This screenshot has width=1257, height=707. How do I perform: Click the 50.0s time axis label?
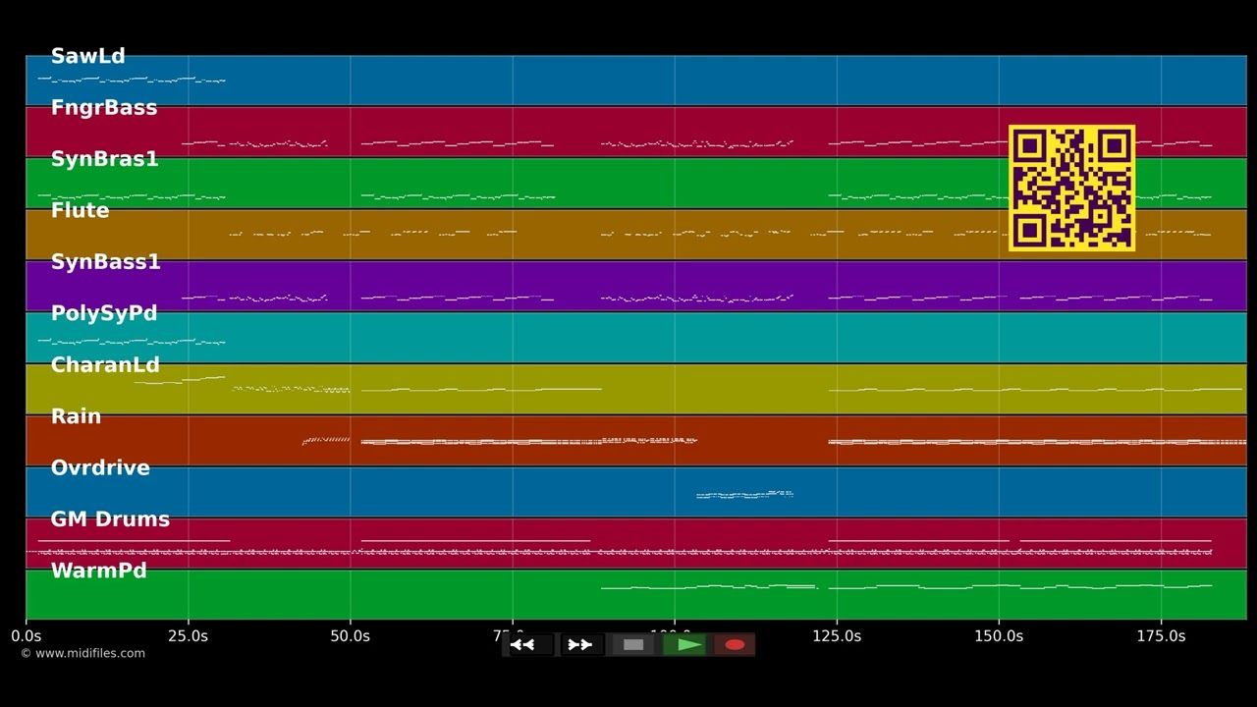(x=350, y=636)
